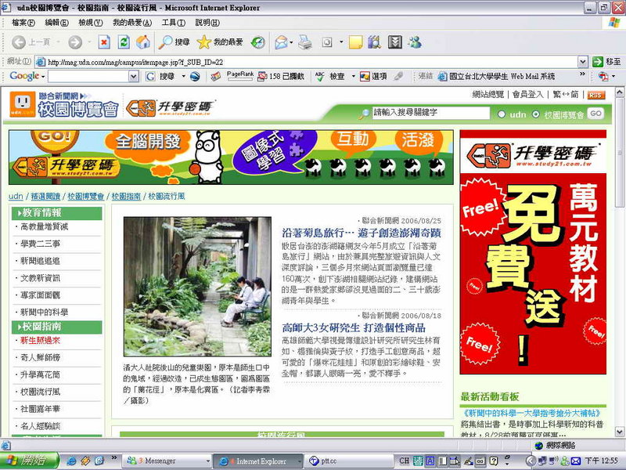Click the CH language bar indicator
Screen dimensions: 626x470
pyautogui.click(x=404, y=461)
